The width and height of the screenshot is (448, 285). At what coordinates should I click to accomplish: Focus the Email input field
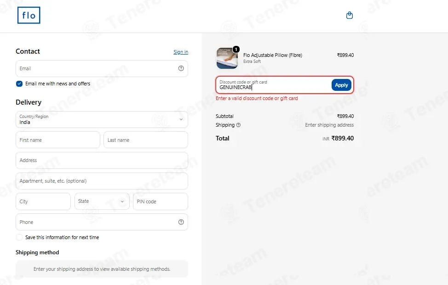point(102,68)
